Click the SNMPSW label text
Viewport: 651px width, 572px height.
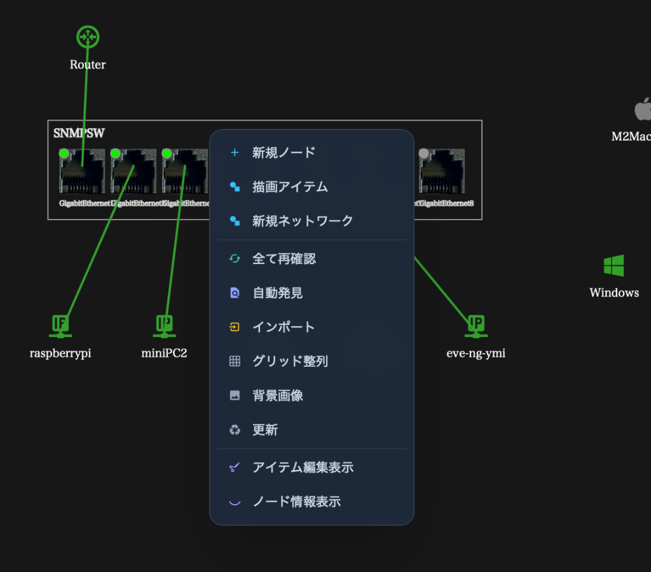[x=79, y=133]
